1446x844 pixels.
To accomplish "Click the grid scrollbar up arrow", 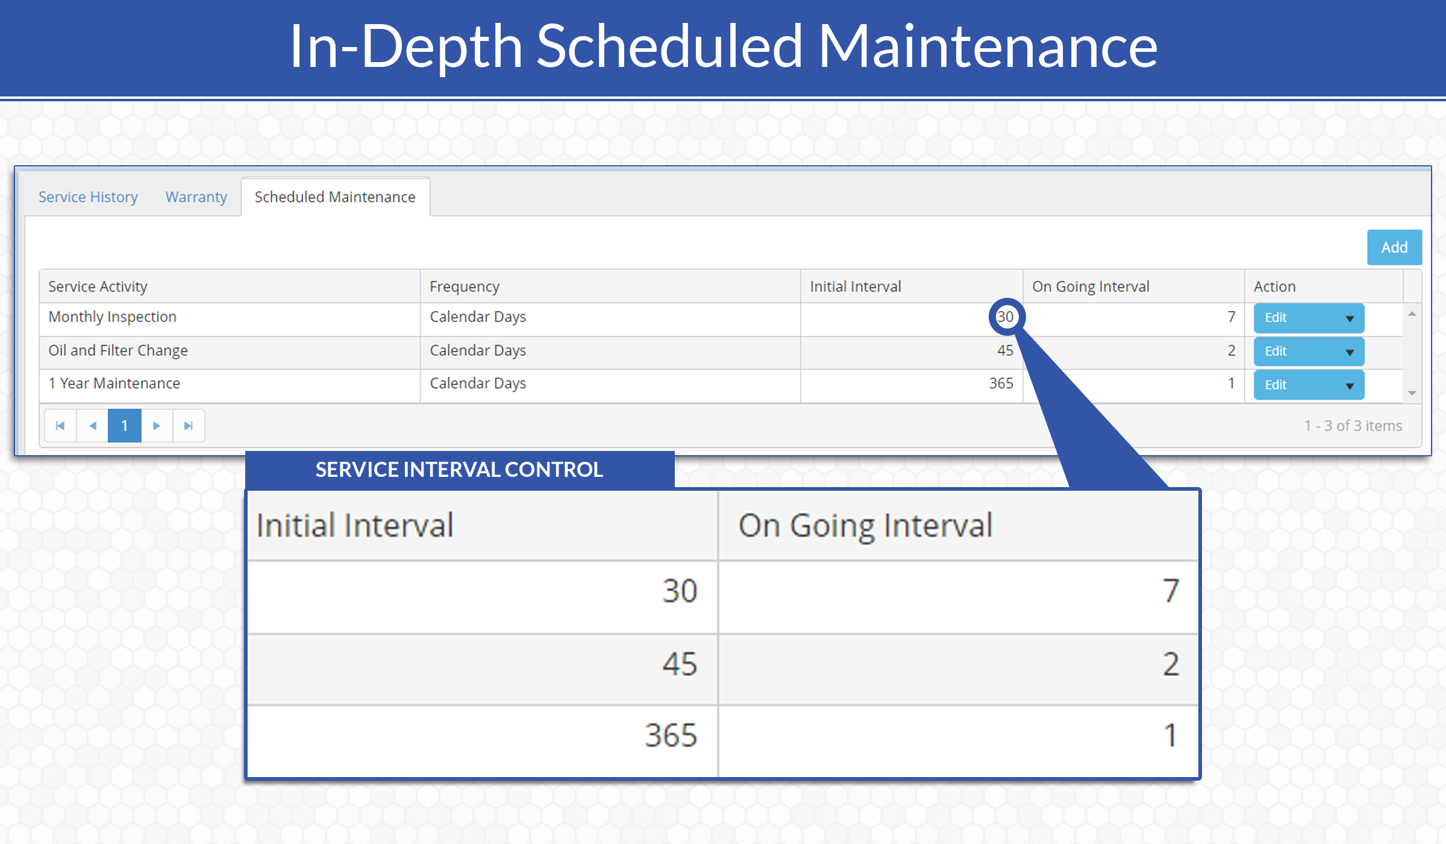I will pyautogui.click(x=1412, y=314).
